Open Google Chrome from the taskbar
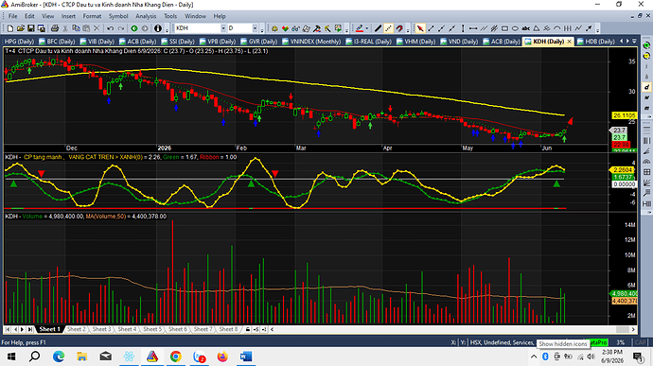The image size is (653, 366). click(x=176, y=357)
